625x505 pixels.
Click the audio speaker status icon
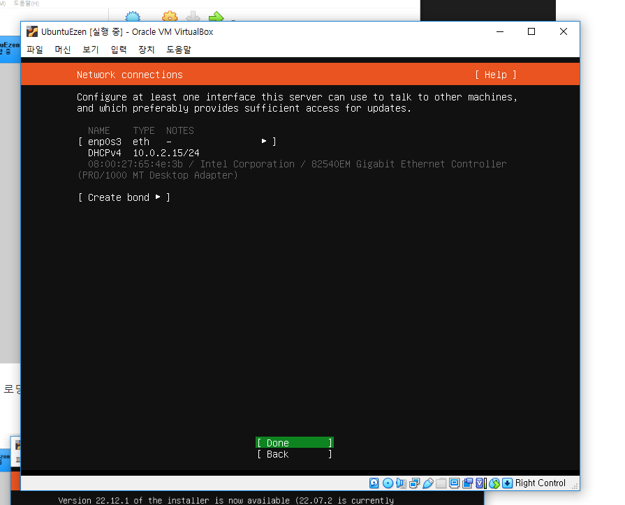coord(401,483)
